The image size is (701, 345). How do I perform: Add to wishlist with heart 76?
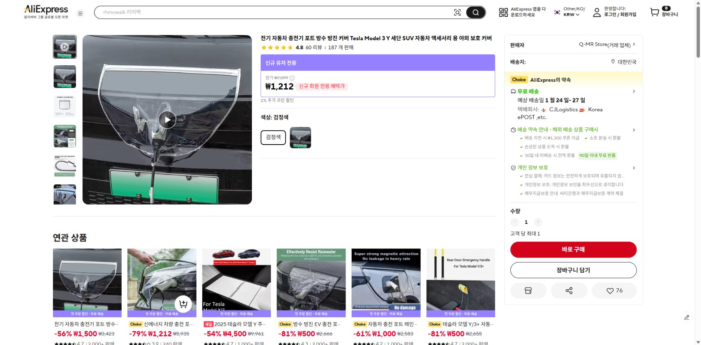[614, 291]
